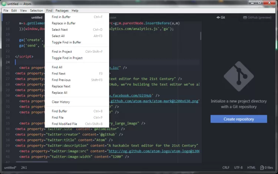Maximize the Atom window
Screen dimensions: 278x174
pyautogui.click(x=259, y=3)
